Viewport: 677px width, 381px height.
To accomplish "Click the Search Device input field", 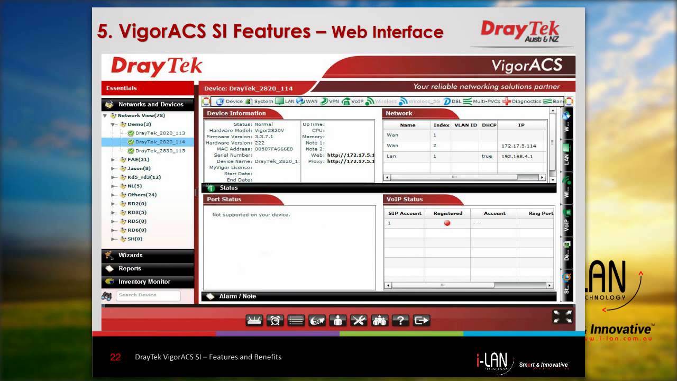I will [148, 295].
